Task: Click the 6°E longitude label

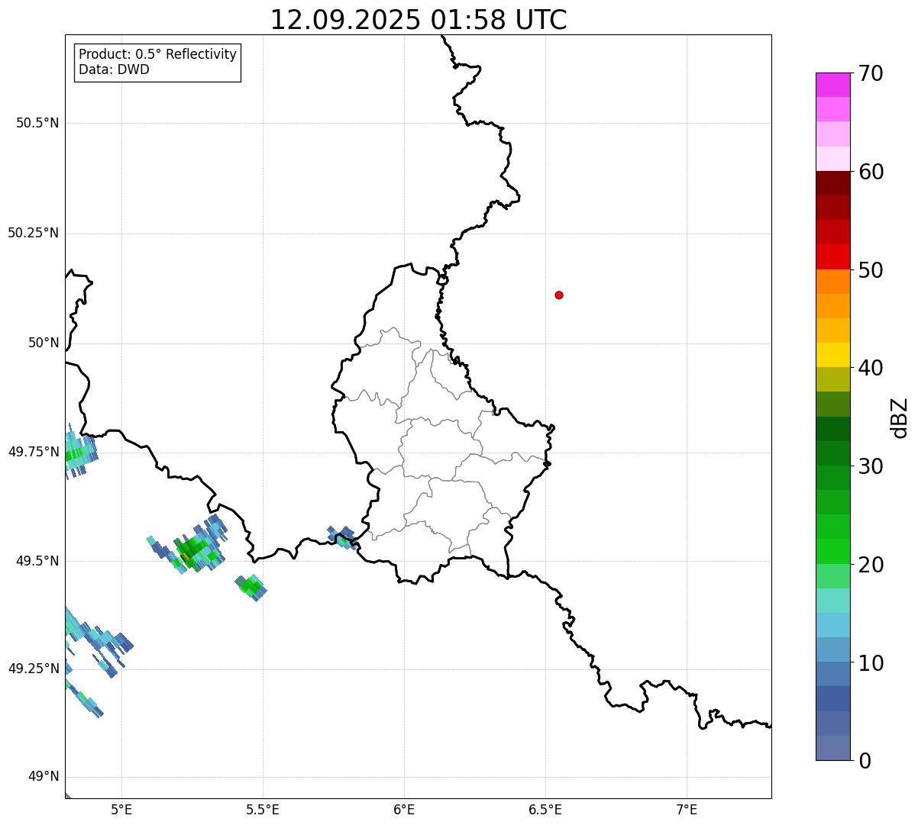Action: point(404,809)
